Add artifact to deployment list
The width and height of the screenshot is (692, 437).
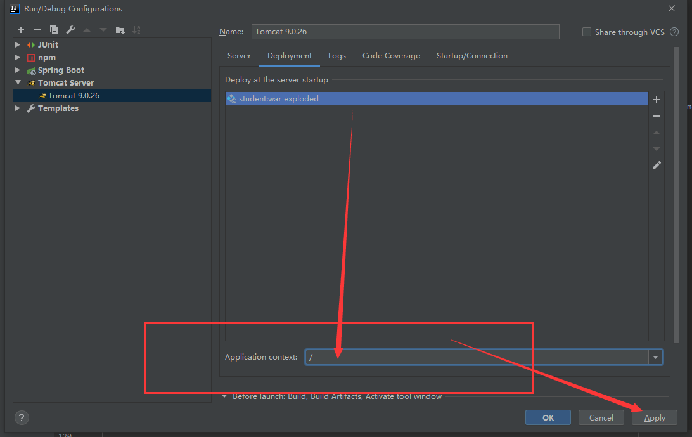tap(657, 100)
